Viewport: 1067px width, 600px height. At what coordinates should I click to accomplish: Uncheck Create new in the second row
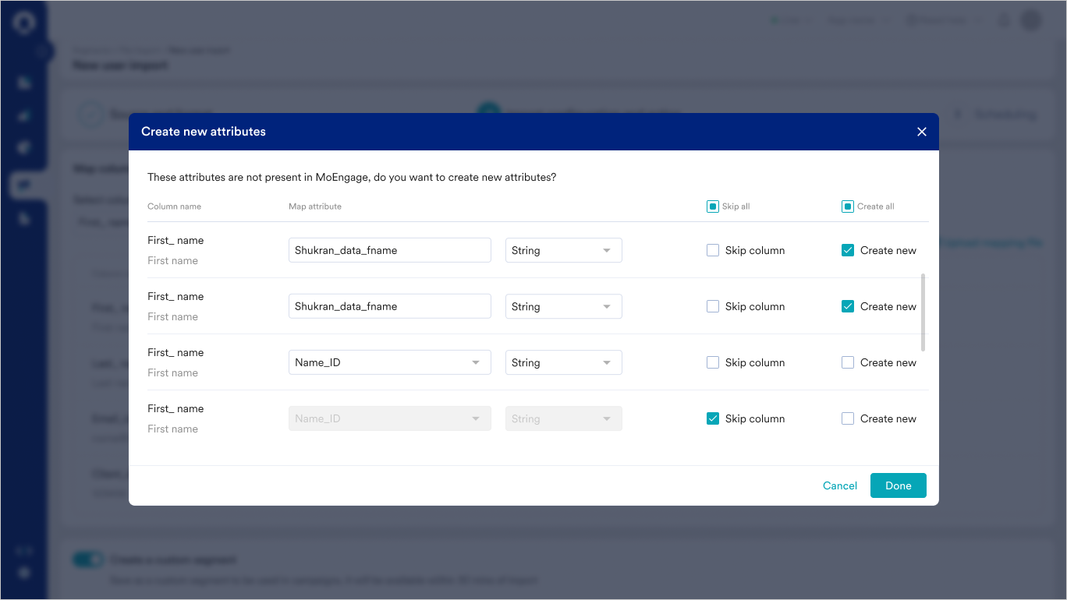848,306
